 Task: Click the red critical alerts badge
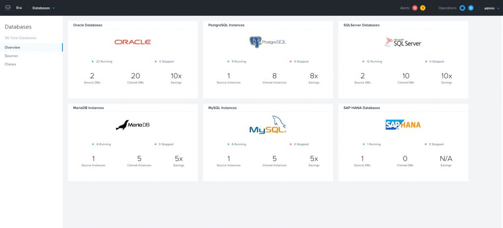point(415,8)
